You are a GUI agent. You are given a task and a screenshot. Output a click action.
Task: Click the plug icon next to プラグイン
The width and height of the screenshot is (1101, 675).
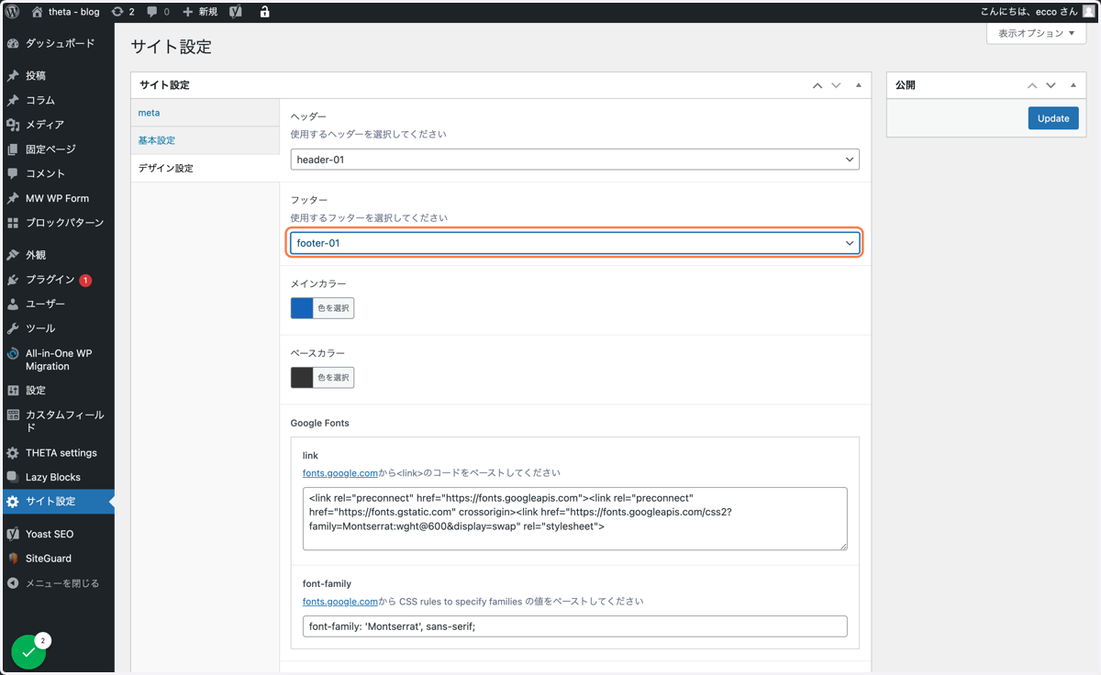pos(13,280)
